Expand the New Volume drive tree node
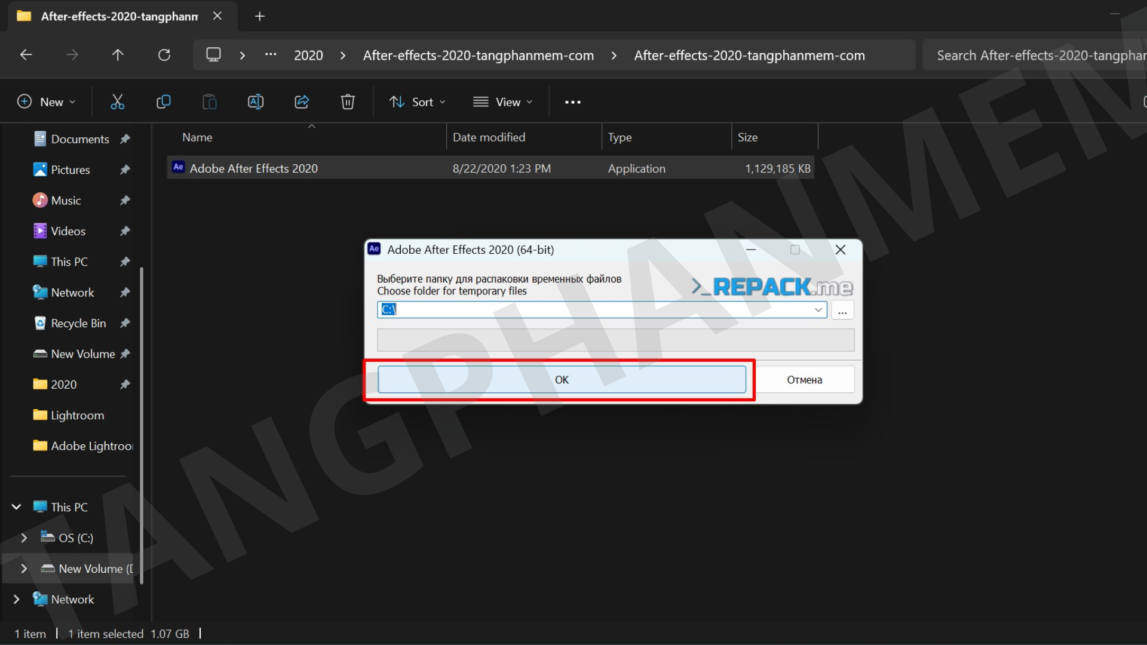The width and height of the screenshot is (1147, 645). click(24, 569)
